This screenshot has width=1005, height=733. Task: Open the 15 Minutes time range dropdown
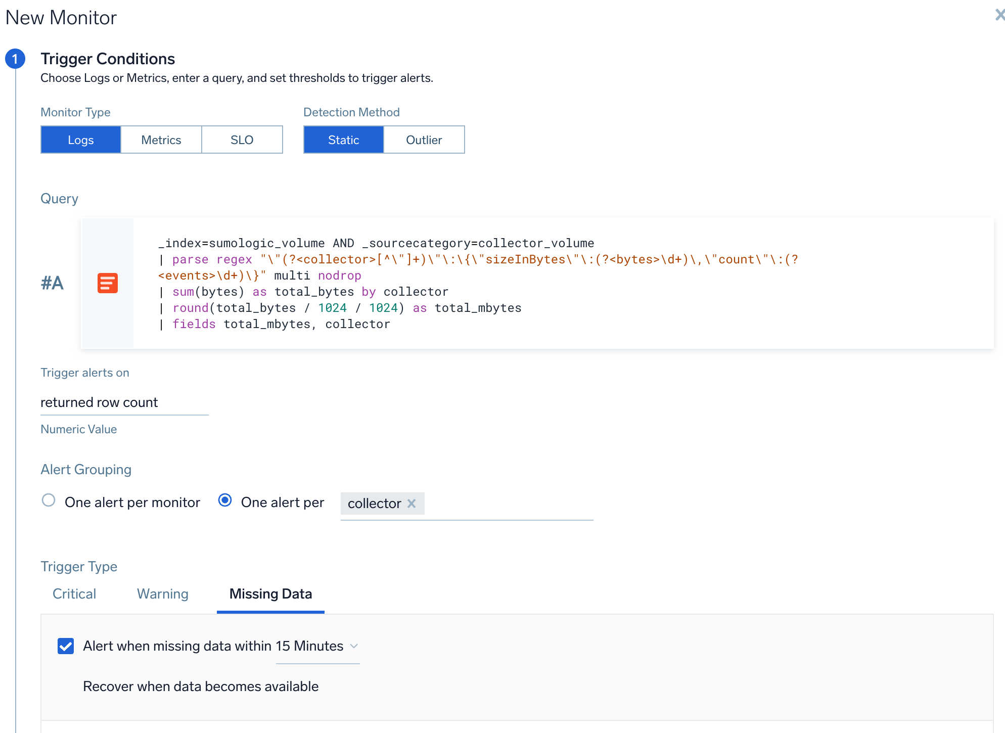(309, 646)
